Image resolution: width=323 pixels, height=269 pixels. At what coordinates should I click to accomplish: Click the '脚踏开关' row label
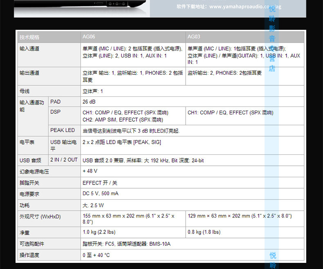point(29,183)
